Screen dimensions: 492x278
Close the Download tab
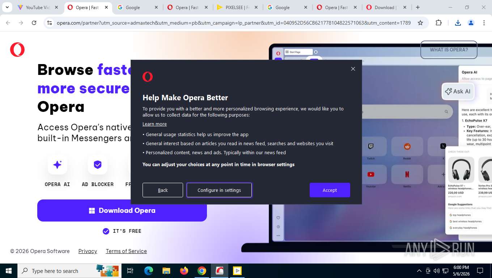[x=405, y=7]
